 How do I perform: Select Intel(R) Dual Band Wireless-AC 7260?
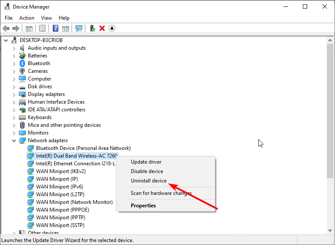[x=76, y=156]
